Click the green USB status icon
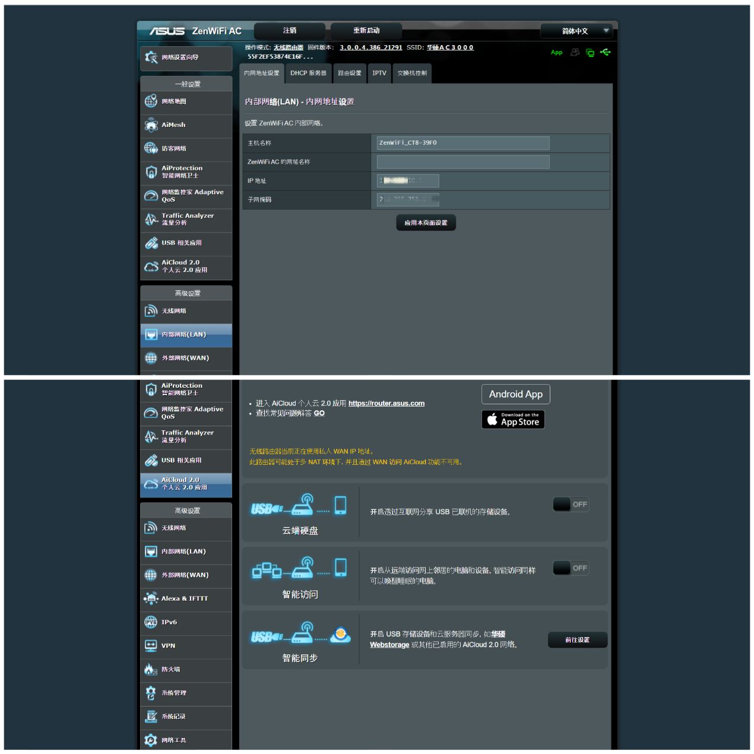This screenshot has height=754, width=754. click(x=605, y=52)
